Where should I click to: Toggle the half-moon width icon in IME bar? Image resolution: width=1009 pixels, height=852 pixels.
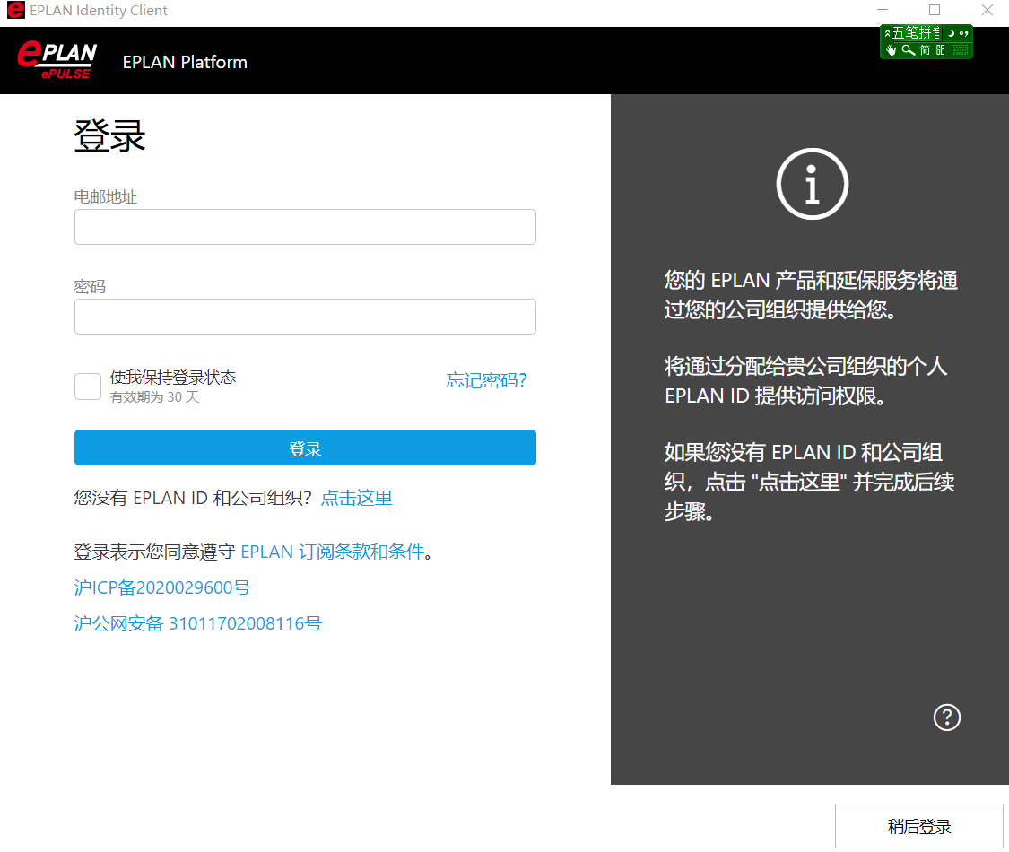tap(951, 33)
